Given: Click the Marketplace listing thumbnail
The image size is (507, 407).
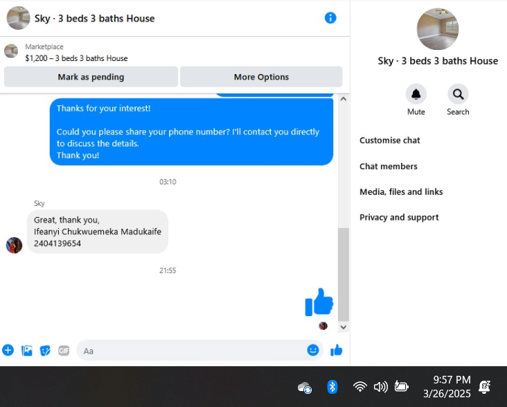Looking at the screenshot, I should [11, 51].
